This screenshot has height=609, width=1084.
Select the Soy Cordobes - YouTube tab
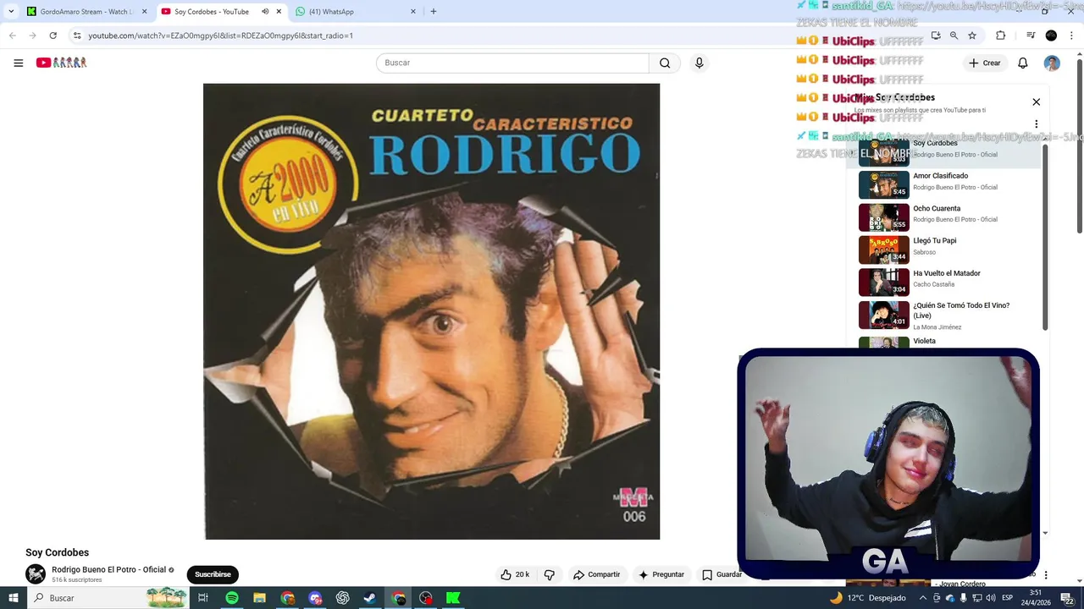tap(222, 12)
